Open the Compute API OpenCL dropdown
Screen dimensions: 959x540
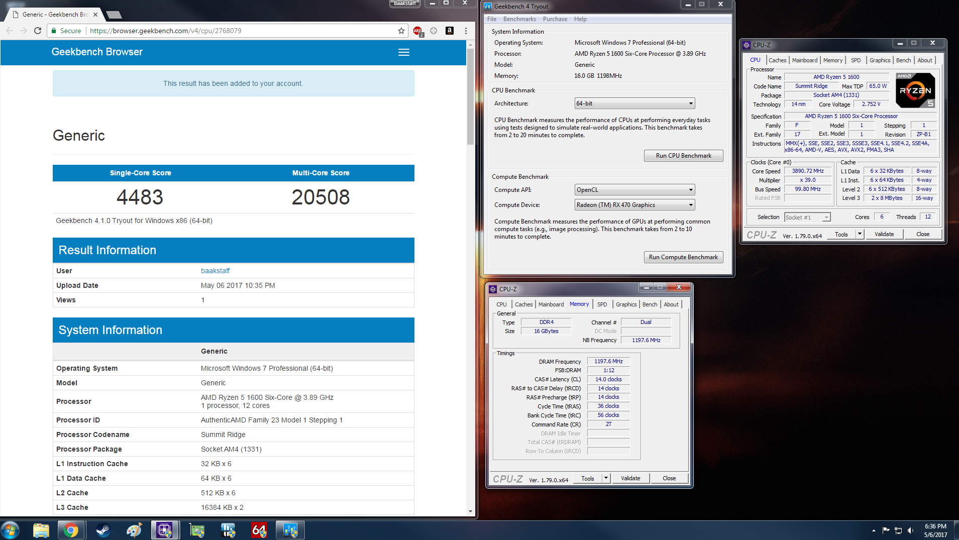coord(634,190)
